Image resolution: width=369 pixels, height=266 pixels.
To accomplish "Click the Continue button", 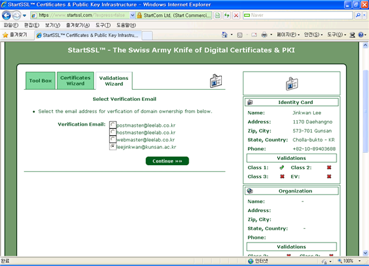I will click(x=167, y=161).
